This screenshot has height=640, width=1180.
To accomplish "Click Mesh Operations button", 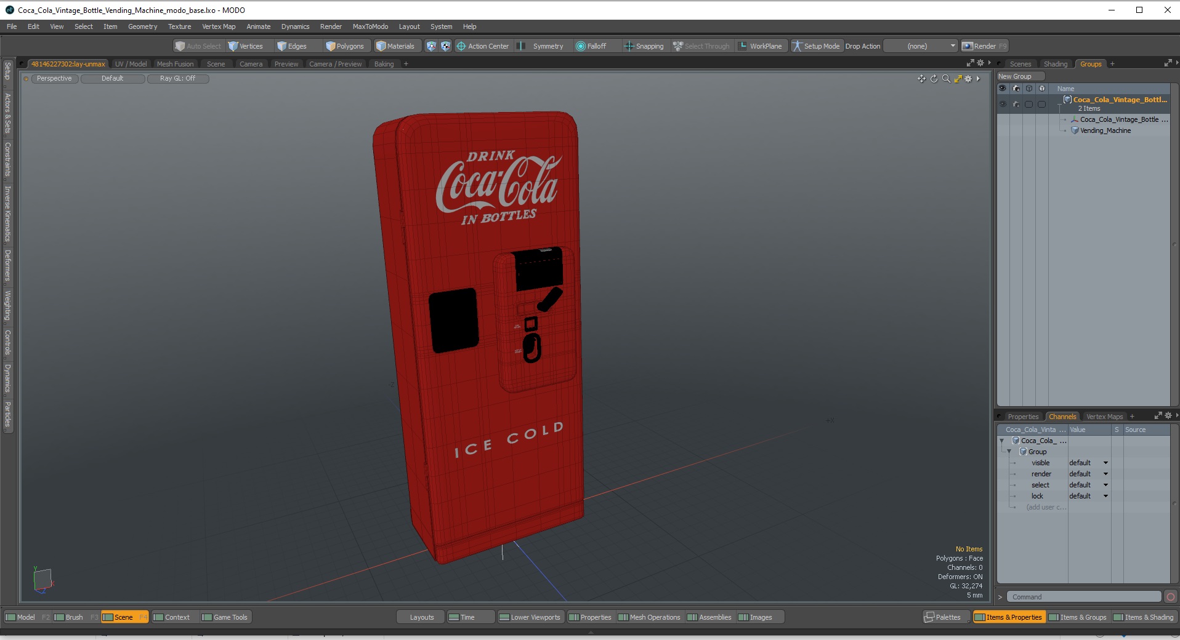I will tap(649, 617).
